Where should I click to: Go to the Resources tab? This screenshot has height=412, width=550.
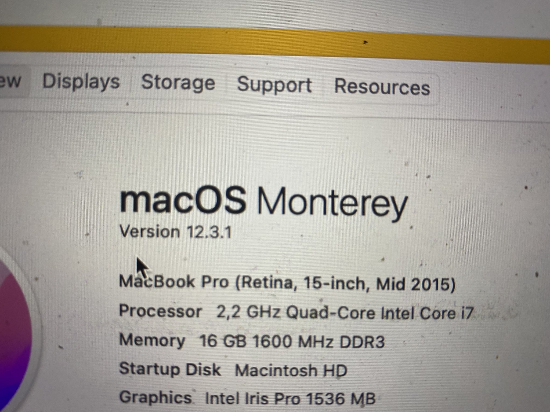pyautogui.click(x=382, y=87)
